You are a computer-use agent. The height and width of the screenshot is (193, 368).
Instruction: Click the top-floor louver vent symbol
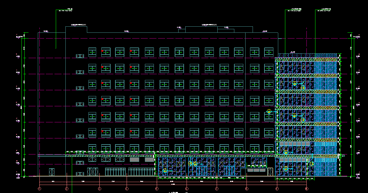click(x=80, y=56)
